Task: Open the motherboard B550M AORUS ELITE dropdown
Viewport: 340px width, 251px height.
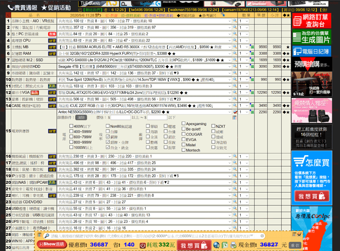Action: (145, 47)
